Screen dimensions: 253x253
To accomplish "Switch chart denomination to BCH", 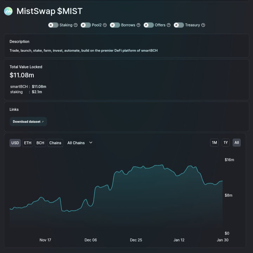I will [x=40, y=143].
